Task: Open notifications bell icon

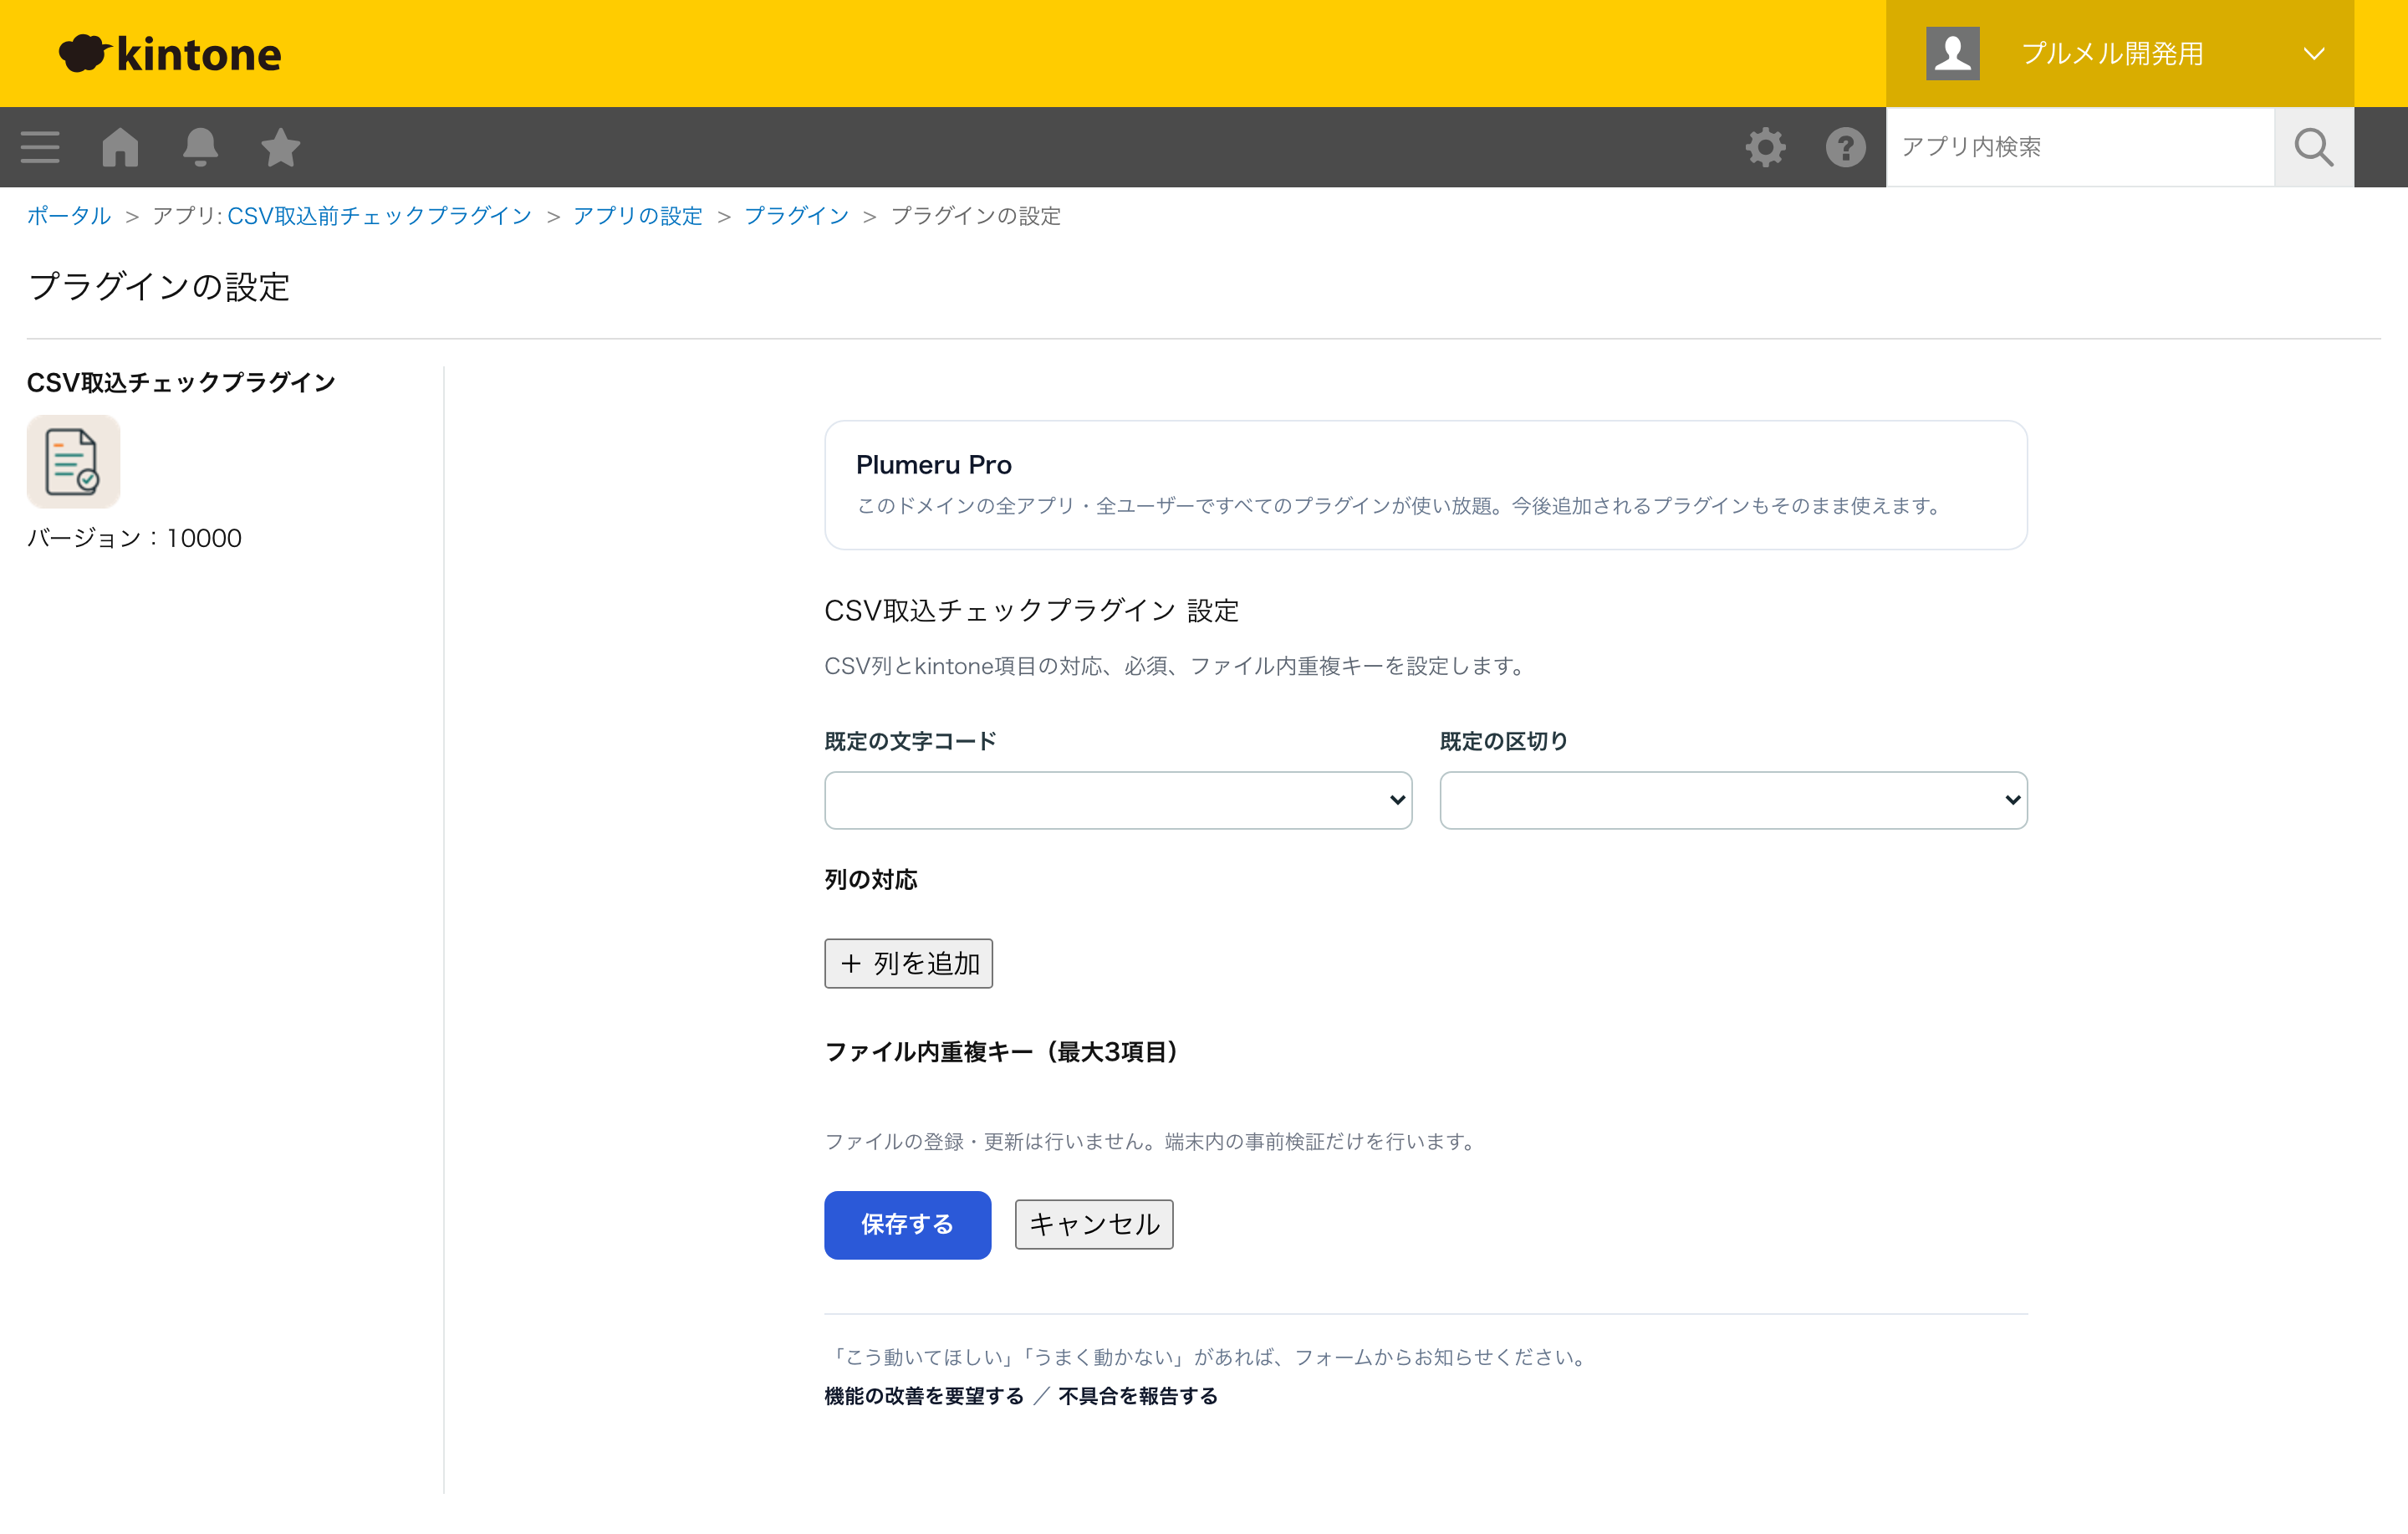Action: [200, 147]
